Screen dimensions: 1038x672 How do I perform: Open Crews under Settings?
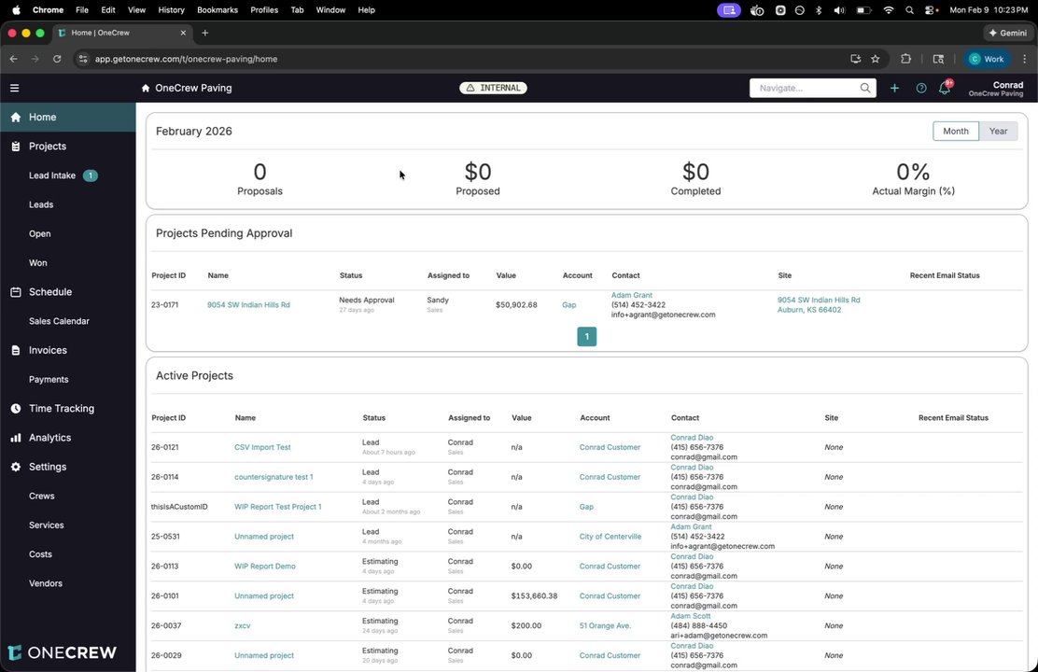pos(42,496)
